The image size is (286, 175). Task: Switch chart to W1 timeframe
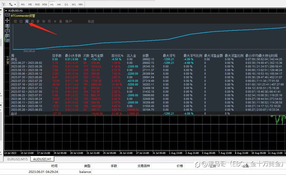(x=73, y=4)
